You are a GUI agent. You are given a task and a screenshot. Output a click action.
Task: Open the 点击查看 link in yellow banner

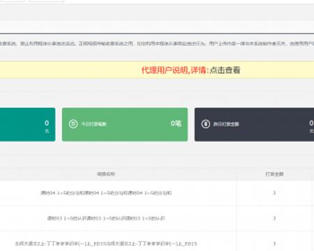point(225,70)
